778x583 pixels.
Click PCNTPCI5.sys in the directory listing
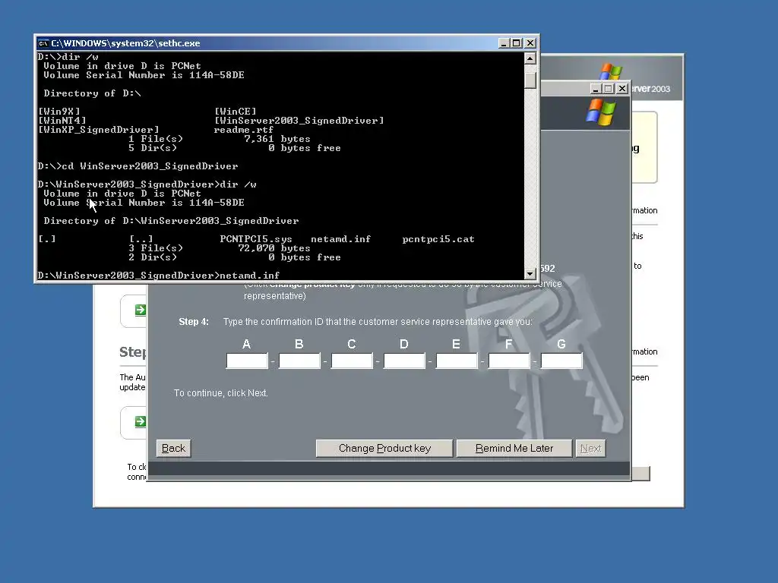[256, 239]
